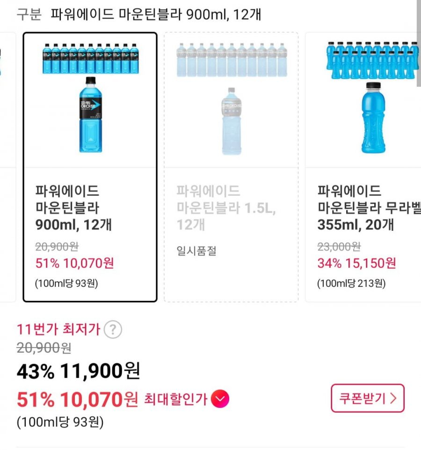Click the 구분 selected option header
Screen dimensions: 421x450
pyautogui.click(x=139, y=14)
